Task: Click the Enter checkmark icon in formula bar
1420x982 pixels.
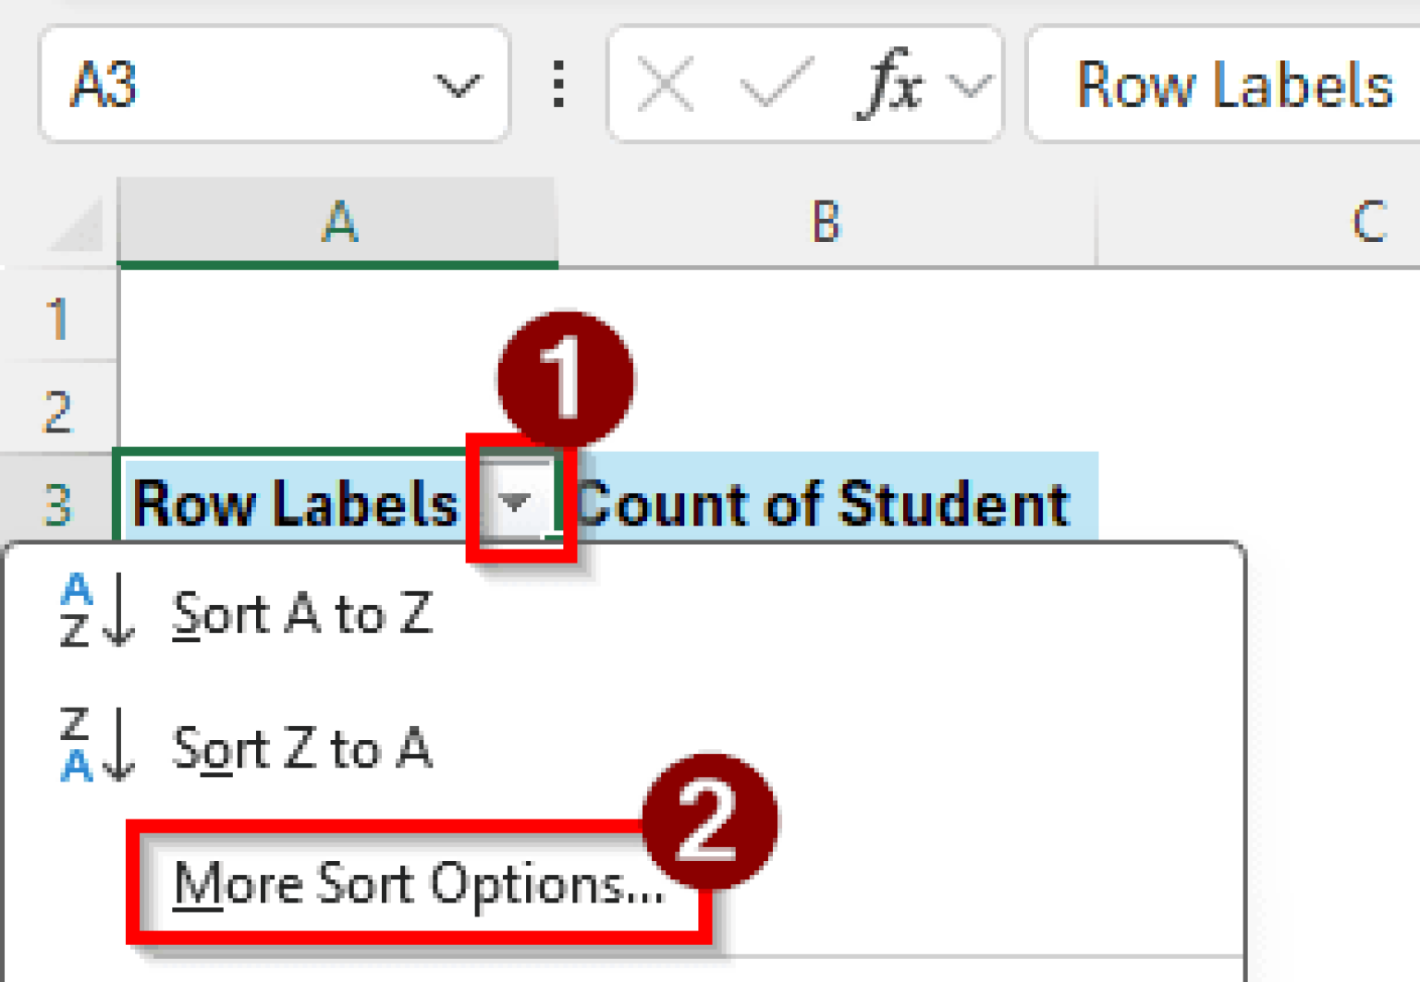Action: click(x=777, y=87)
